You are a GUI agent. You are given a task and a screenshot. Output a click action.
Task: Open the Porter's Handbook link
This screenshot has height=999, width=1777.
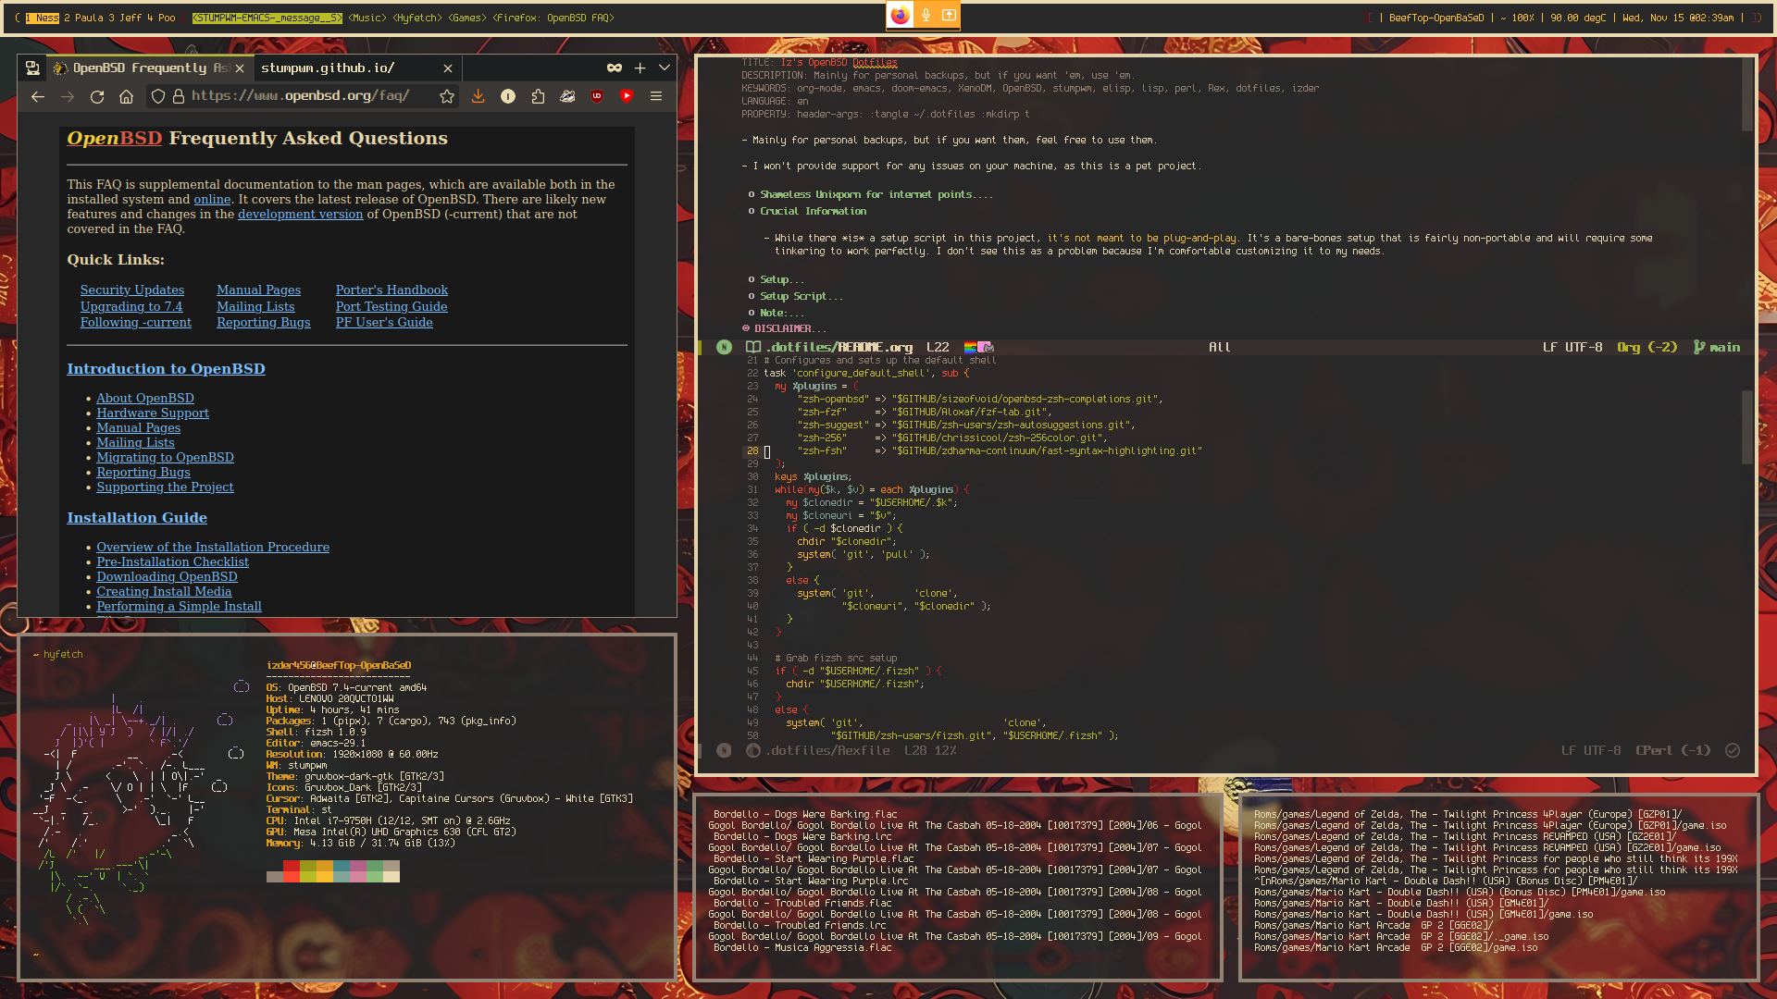click(x=391, y=290)
